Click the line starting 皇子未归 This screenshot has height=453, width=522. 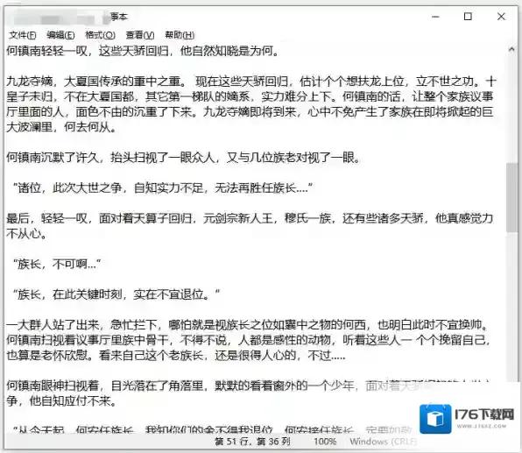point(250,96)
